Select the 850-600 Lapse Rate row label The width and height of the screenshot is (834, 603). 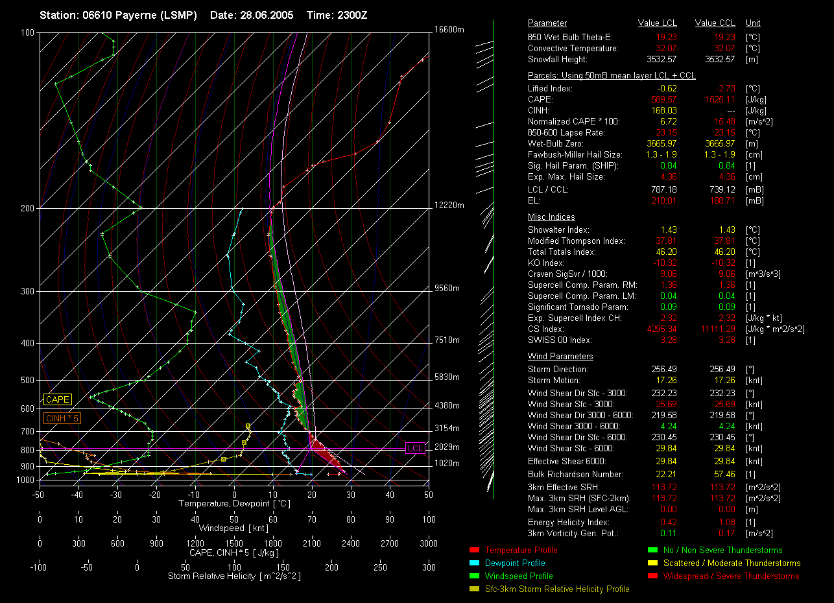(566, 133)
